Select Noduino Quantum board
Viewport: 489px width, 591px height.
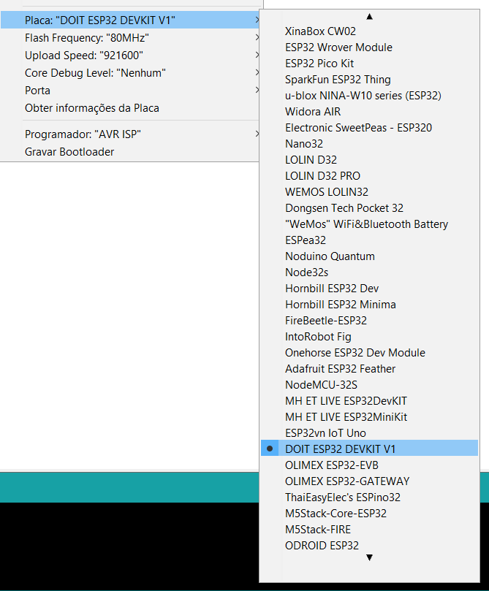pyautogui.click(x=369, y=256)
